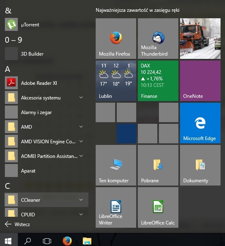Click the Akcesoria systemu folder icon
The height and width of the screenshot is (246, 225).
(11, 97)
